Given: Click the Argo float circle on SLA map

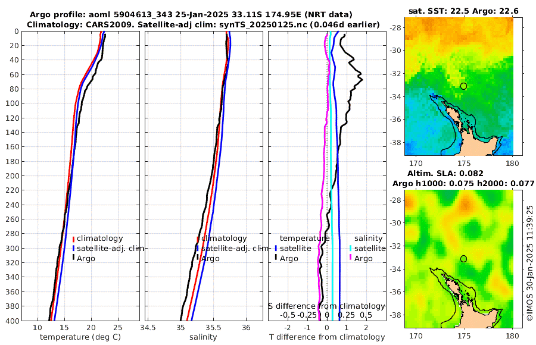Looking at the screenshot, I should click(463, 259).
